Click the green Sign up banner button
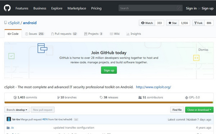 tap(109, 70)
